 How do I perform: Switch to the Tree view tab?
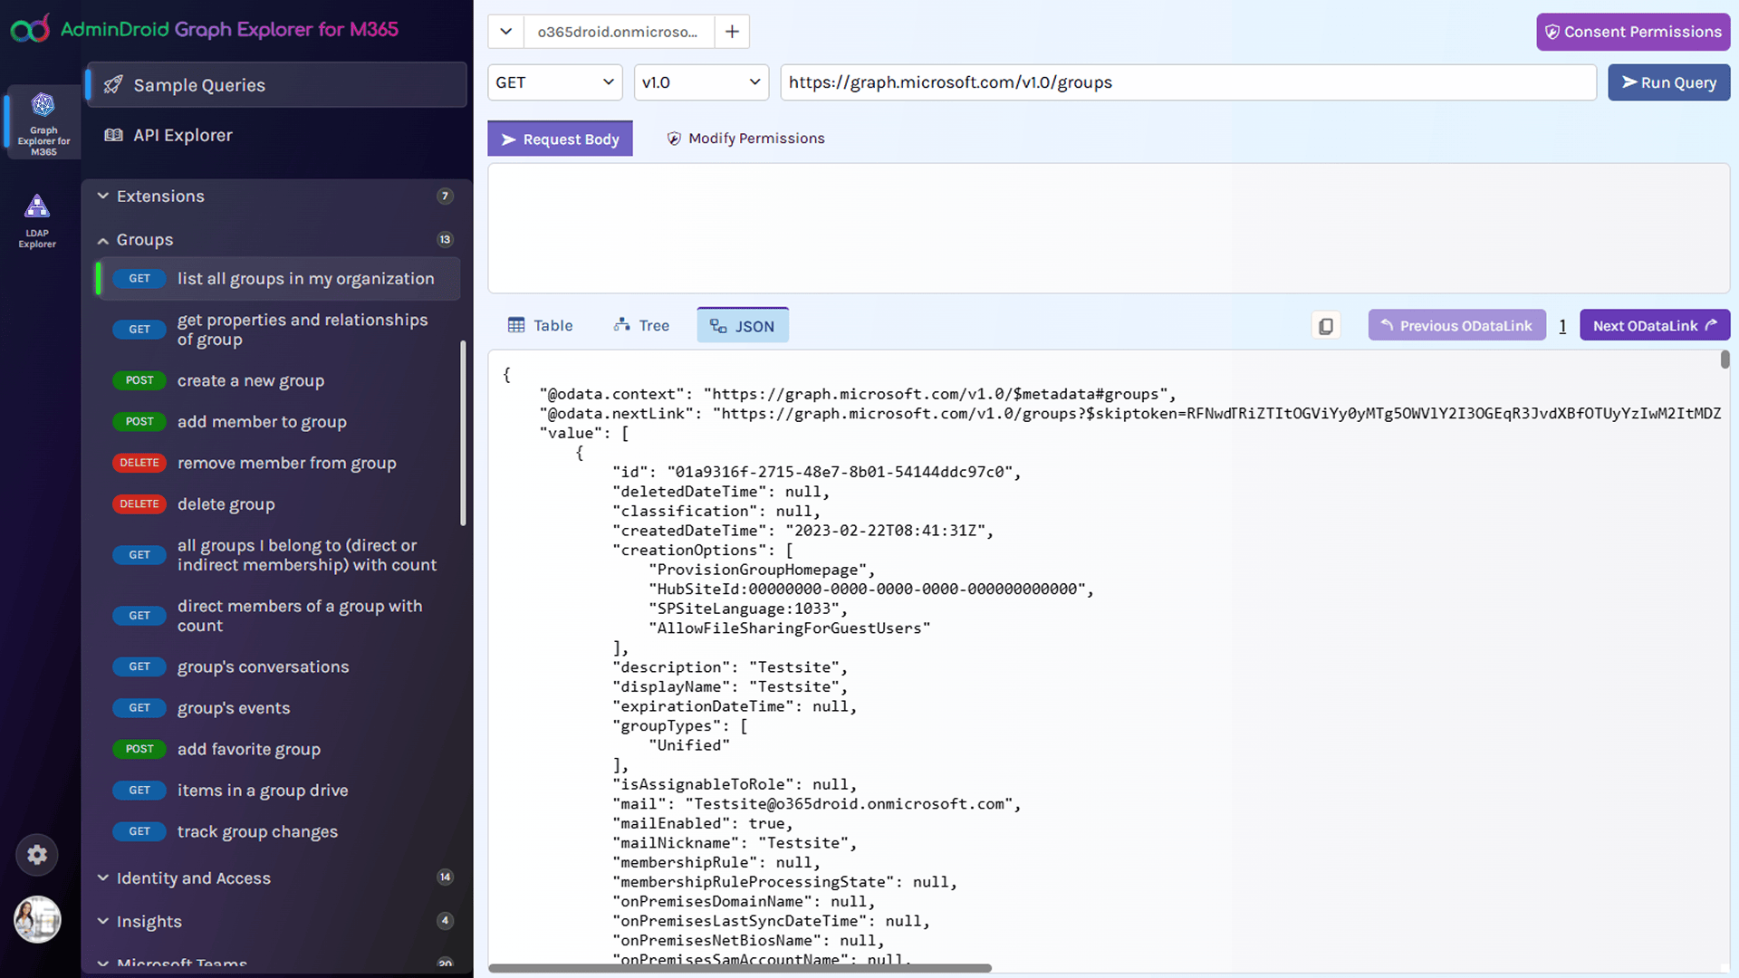(x=641, y=325)
